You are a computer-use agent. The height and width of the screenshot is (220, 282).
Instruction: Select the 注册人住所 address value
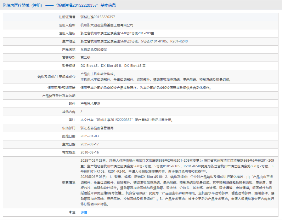(x=117, y=33)
